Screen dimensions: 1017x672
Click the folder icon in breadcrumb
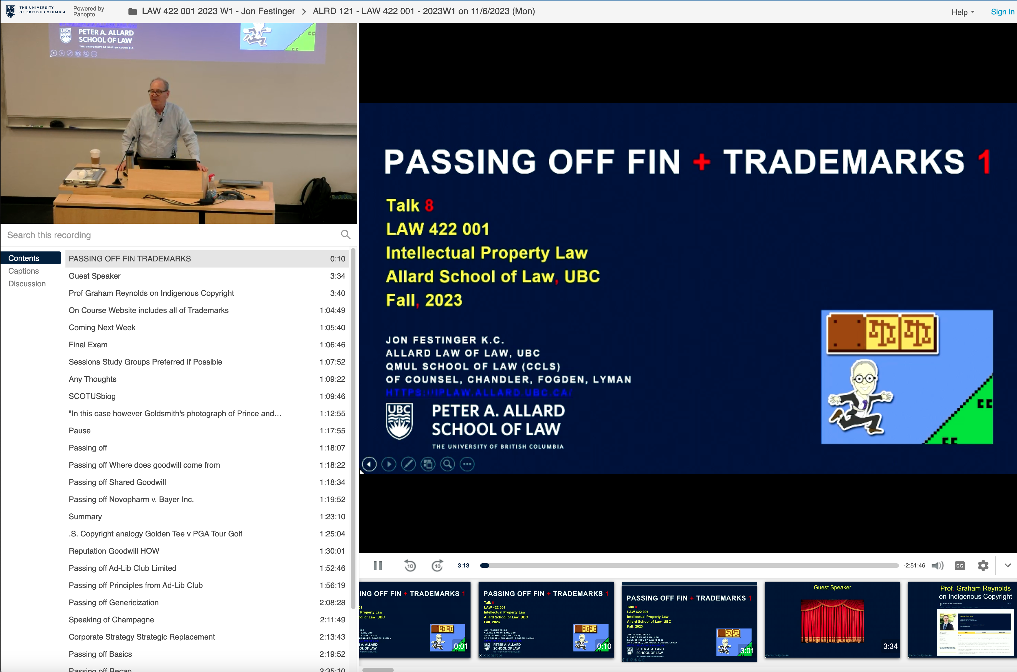click(x=133, y=12)
